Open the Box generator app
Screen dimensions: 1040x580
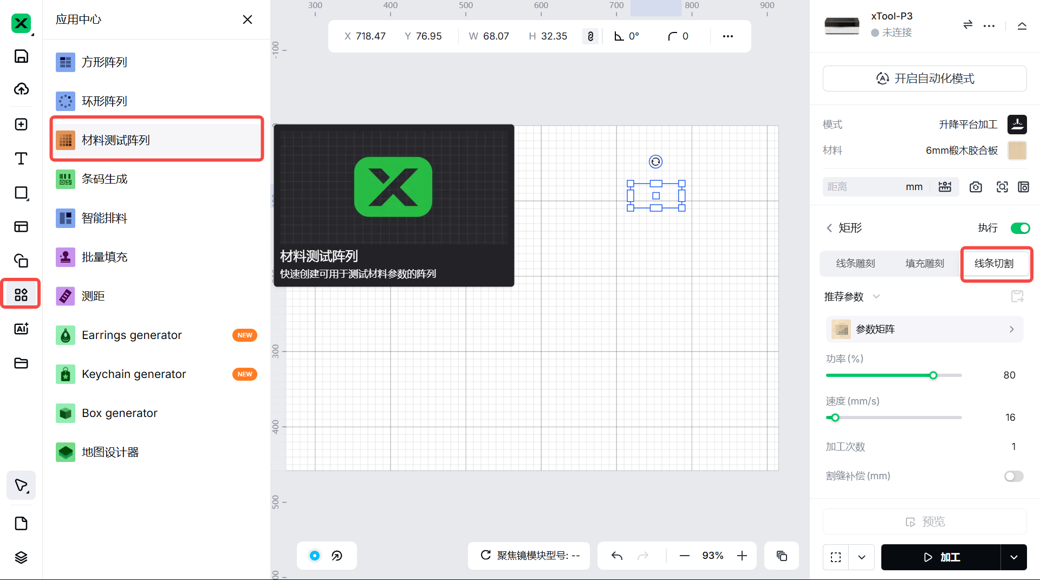click(x=120, y=413)
